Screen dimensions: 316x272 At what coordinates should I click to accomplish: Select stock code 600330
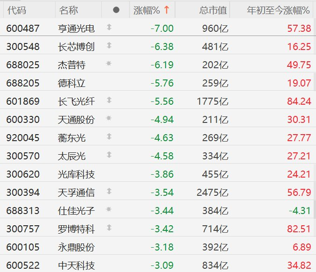(x=23, y=120)
